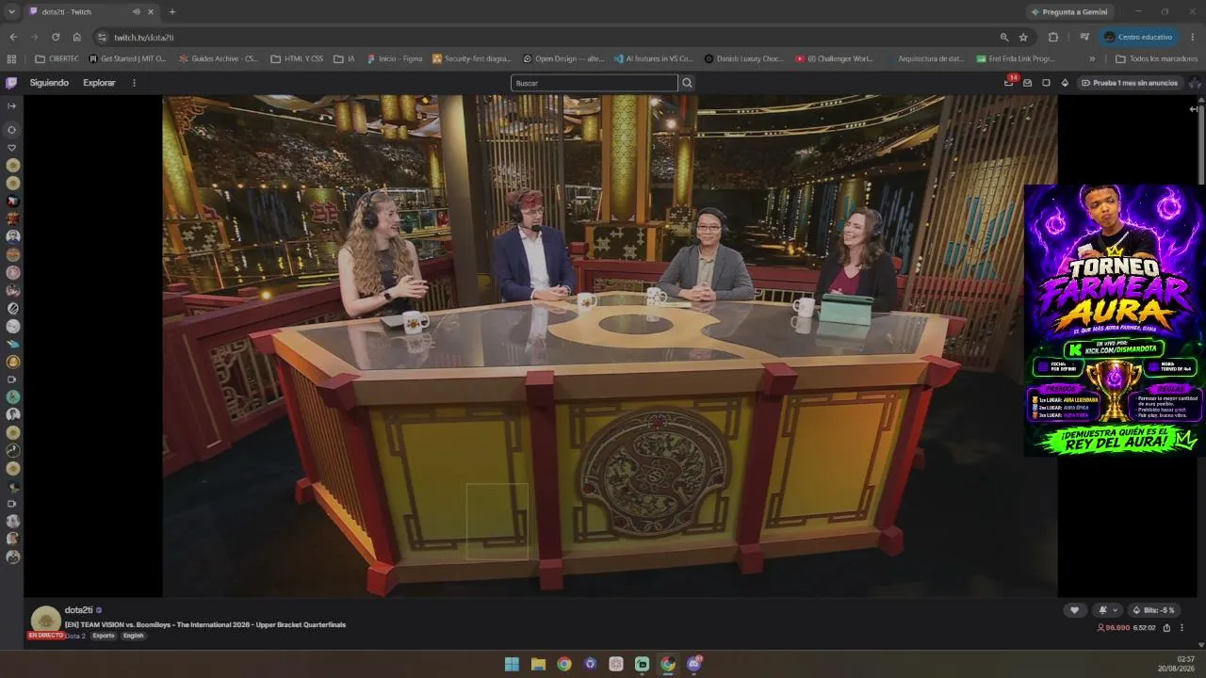This screenshot has width=1206, height=678.
Task: Click the Twitch search magnifier button
Action: click(x=687, y=83)
